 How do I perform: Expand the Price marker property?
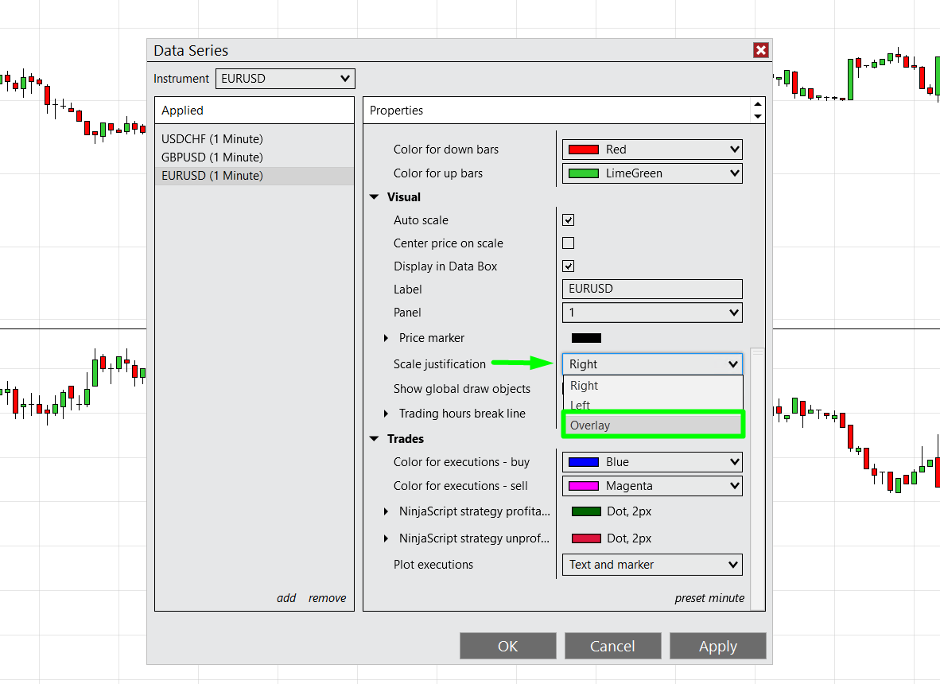coord(386,338)
